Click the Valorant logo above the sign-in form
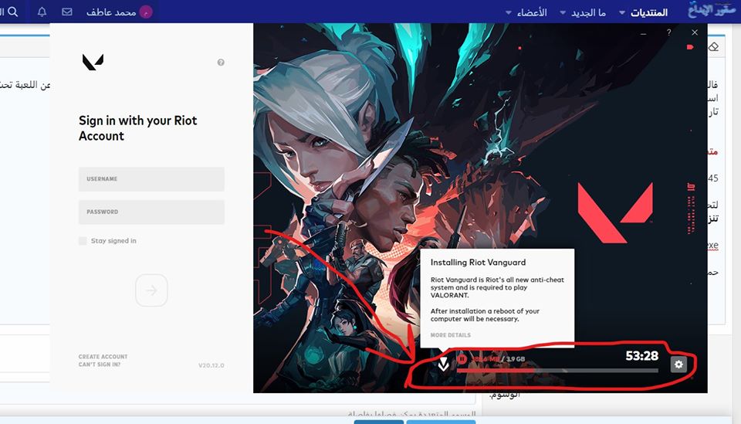The height and width of the screenshot is (424, 741). point(93,63)
